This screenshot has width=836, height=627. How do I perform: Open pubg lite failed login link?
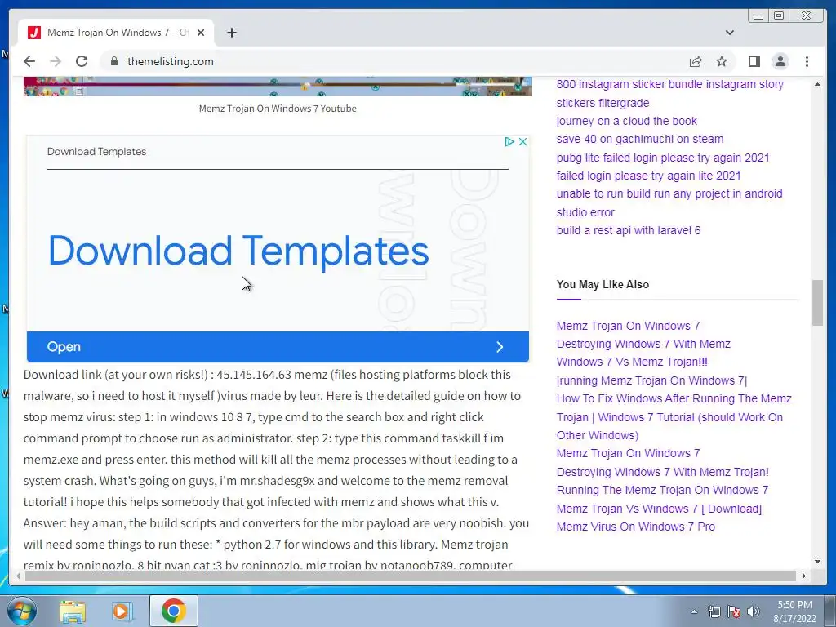[663, 158]
